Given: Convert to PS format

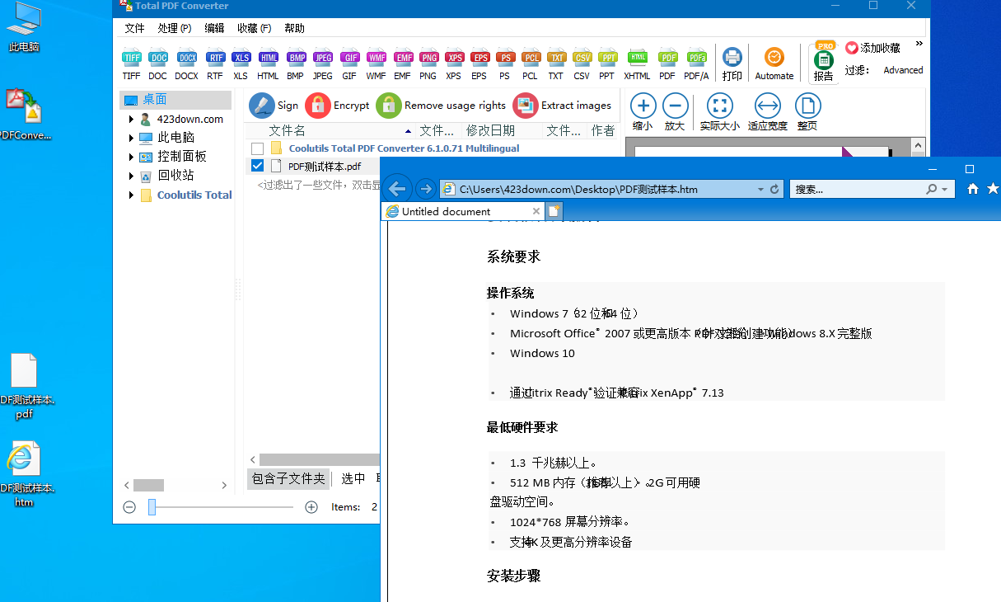Looking at the screenshot, I should click(505, 64).
